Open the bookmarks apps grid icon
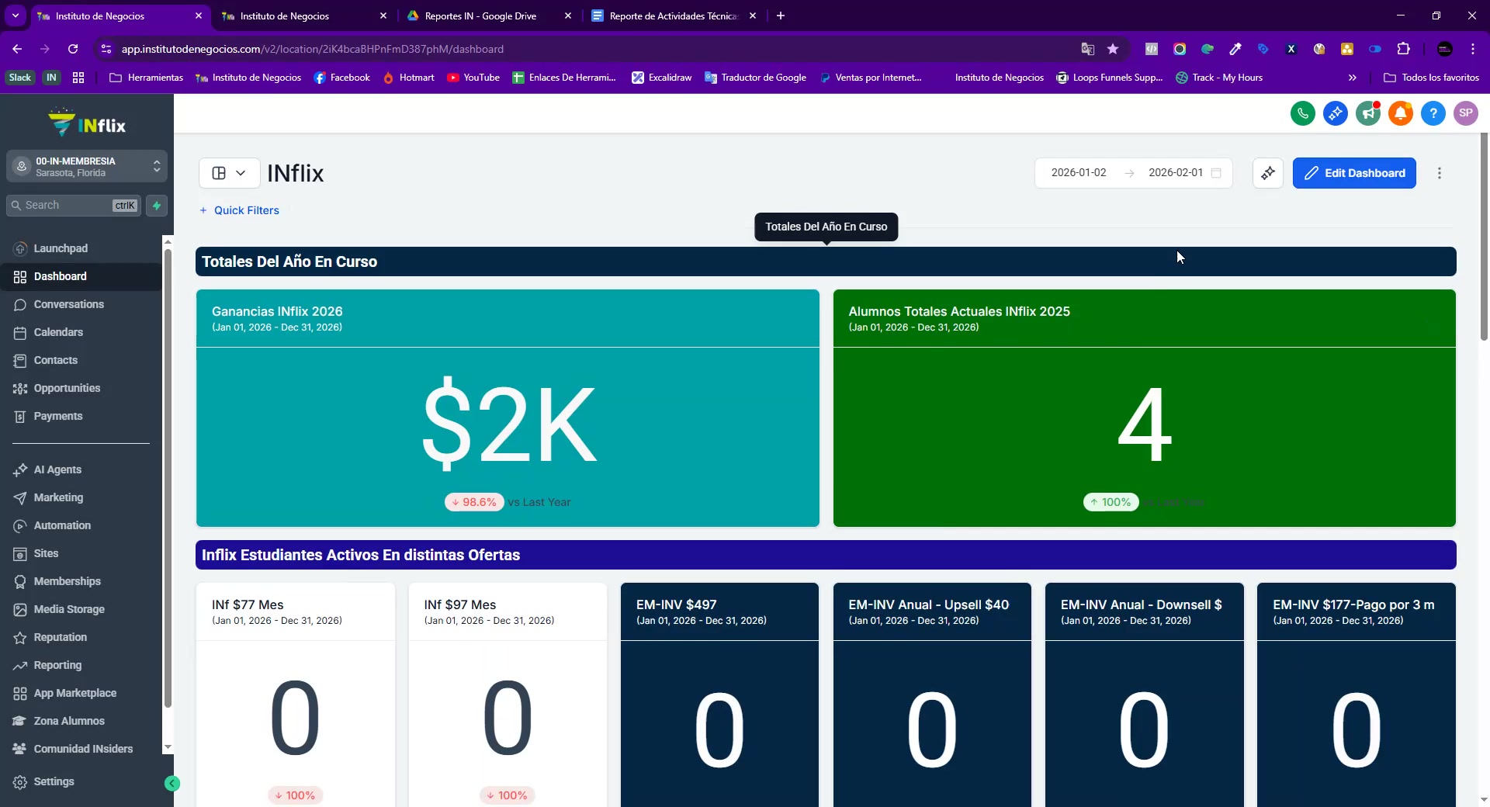The width and height of the screenshot is (1490, 807). 78,78
